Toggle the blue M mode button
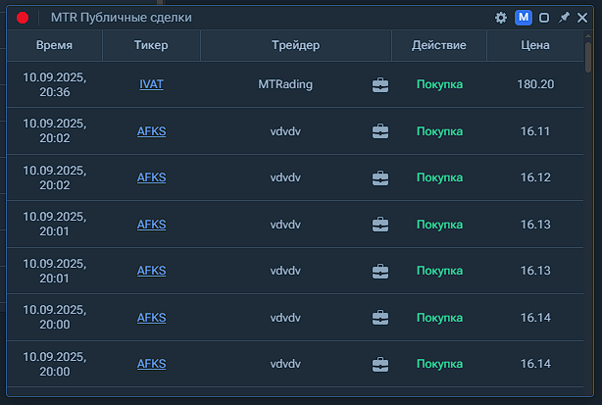The width and height of the screenshot is (602, 405). pos(524,18)
